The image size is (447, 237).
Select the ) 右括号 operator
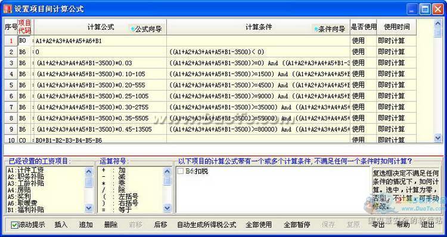(x=120, y=203)
